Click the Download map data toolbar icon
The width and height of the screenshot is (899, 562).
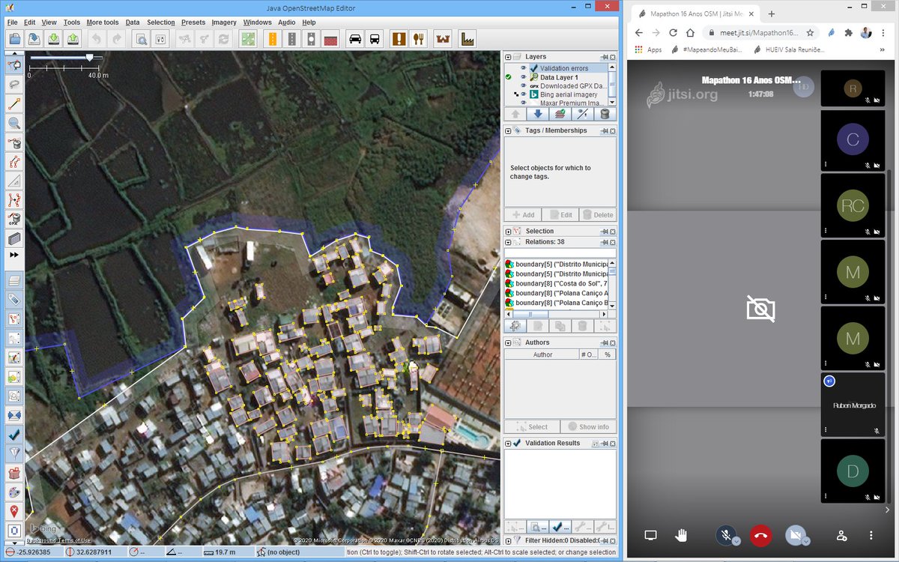[x=53, y=39]
